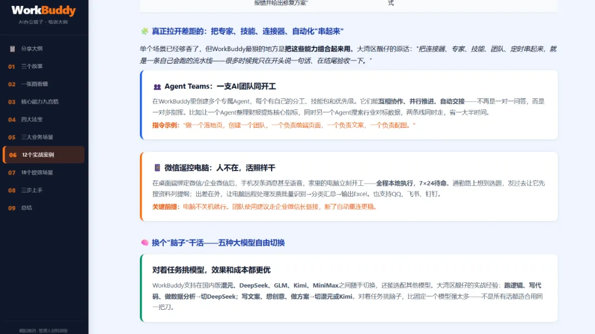The width and height of the screenshot is (595, 334).
Task: Click the orange 关键前提 label
Action: coord(165,206)
